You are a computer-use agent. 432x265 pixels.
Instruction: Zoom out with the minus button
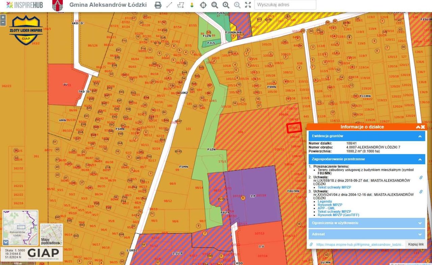3,23
